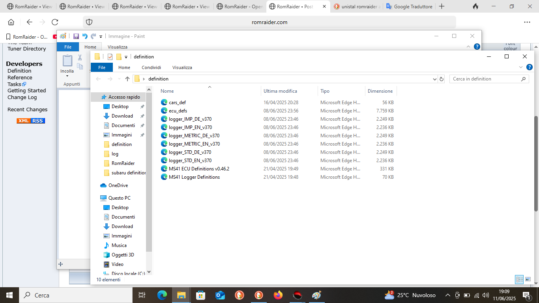
Task: Click the refresh icon beside the address bar
Action: 442,79
